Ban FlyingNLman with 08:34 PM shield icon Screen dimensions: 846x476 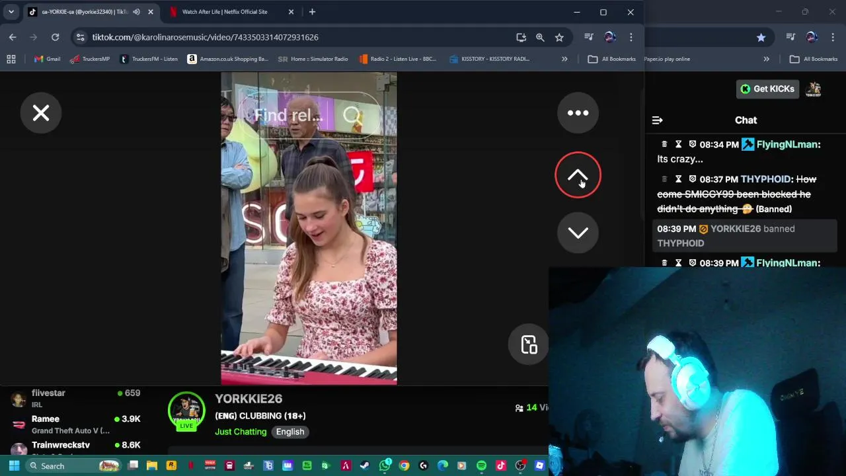coord(692,144)
